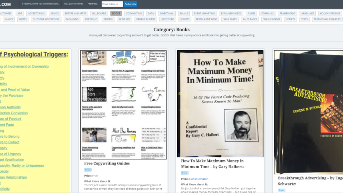343x193 pixels.
Task: Click the Free price link
Action: (95, 176)
